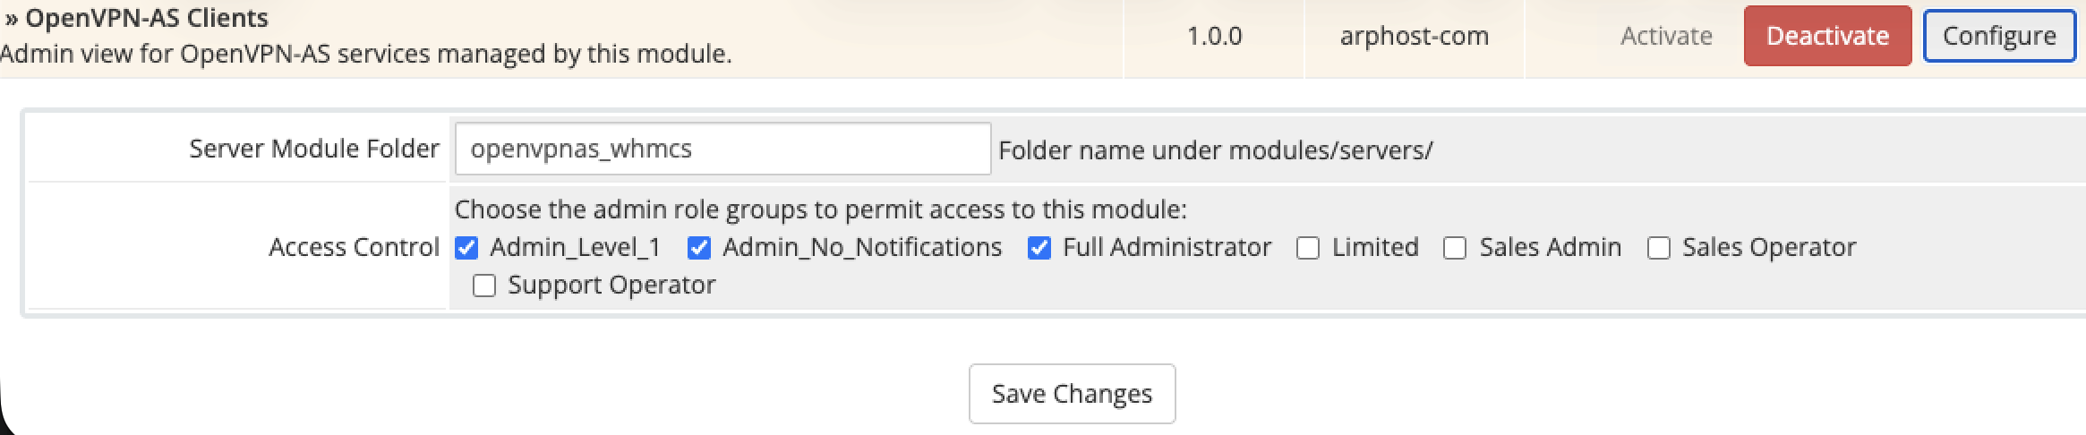
Task: Click the Access Control row label
Action: 354,247
